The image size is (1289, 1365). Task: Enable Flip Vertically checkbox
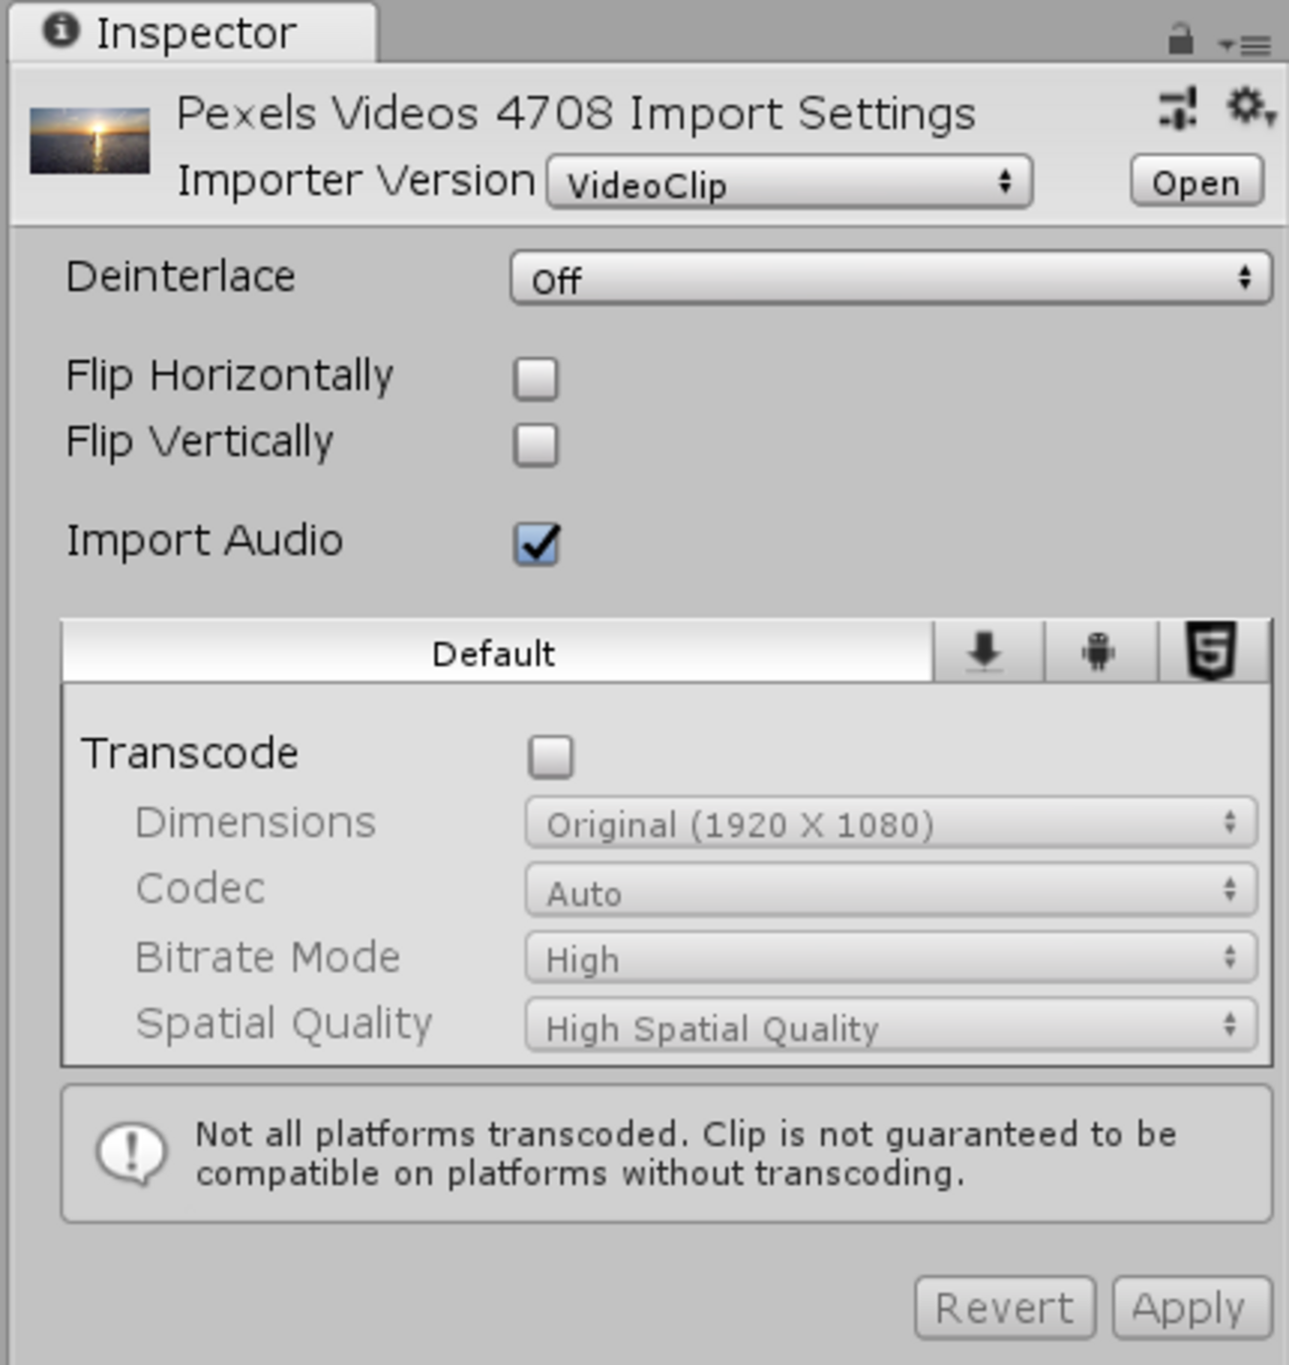coord(536,444)
